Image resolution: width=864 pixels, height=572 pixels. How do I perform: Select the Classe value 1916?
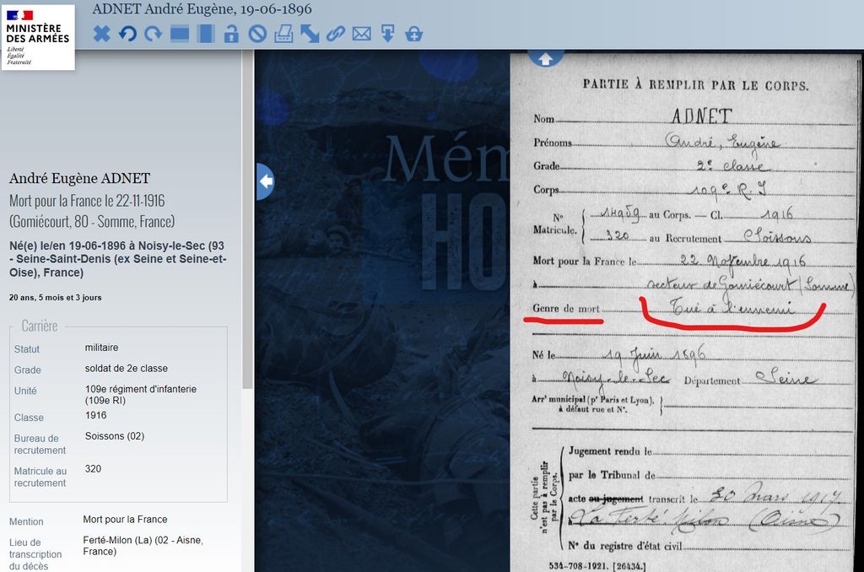point(96,415)
